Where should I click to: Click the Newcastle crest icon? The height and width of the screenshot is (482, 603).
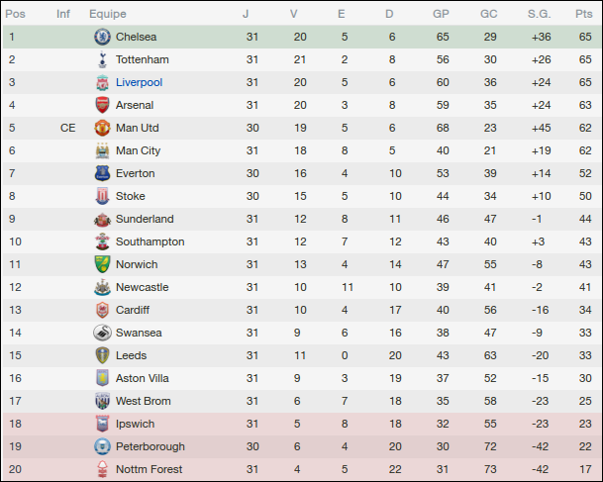pyautogui.click(x=102, y=287)
